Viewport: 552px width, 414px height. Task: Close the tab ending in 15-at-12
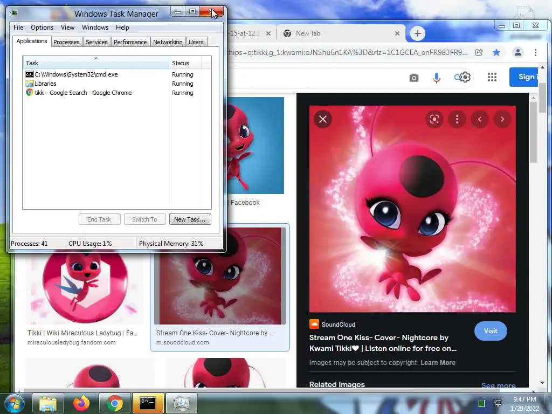pos(268,33)
